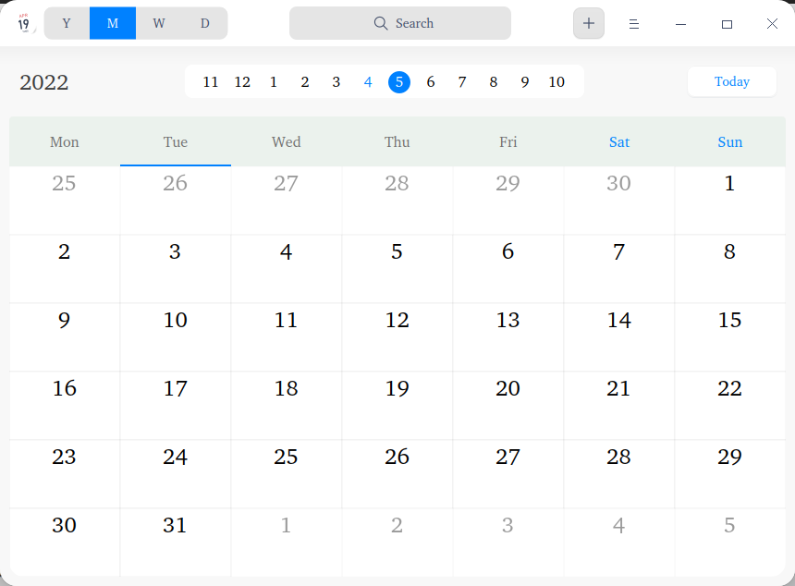Pick day 19 in the calendar grid
Image resolution: width=795 pixels, height=586 pixels.
click(x=397, y=389)
